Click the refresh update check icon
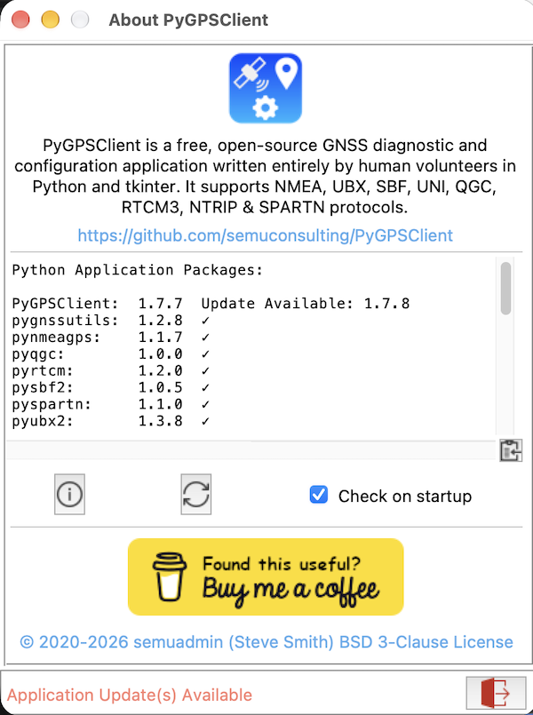Screen dimensions: 533x715 (x=196, y=495)
